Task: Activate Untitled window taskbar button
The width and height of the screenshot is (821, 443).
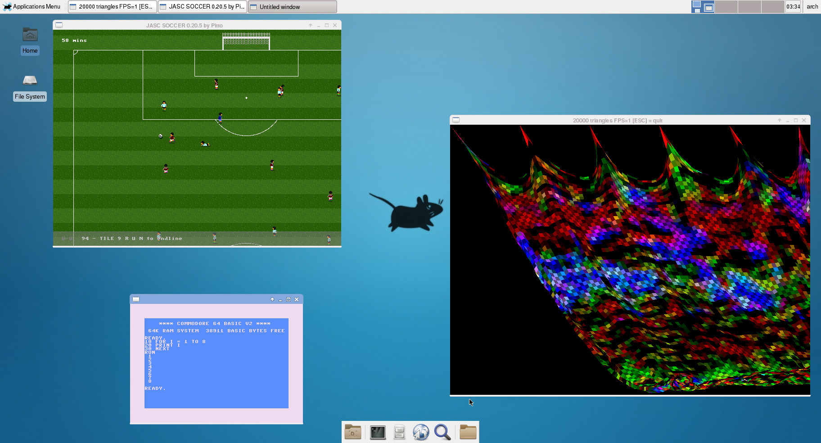Action: pos(292,7)
